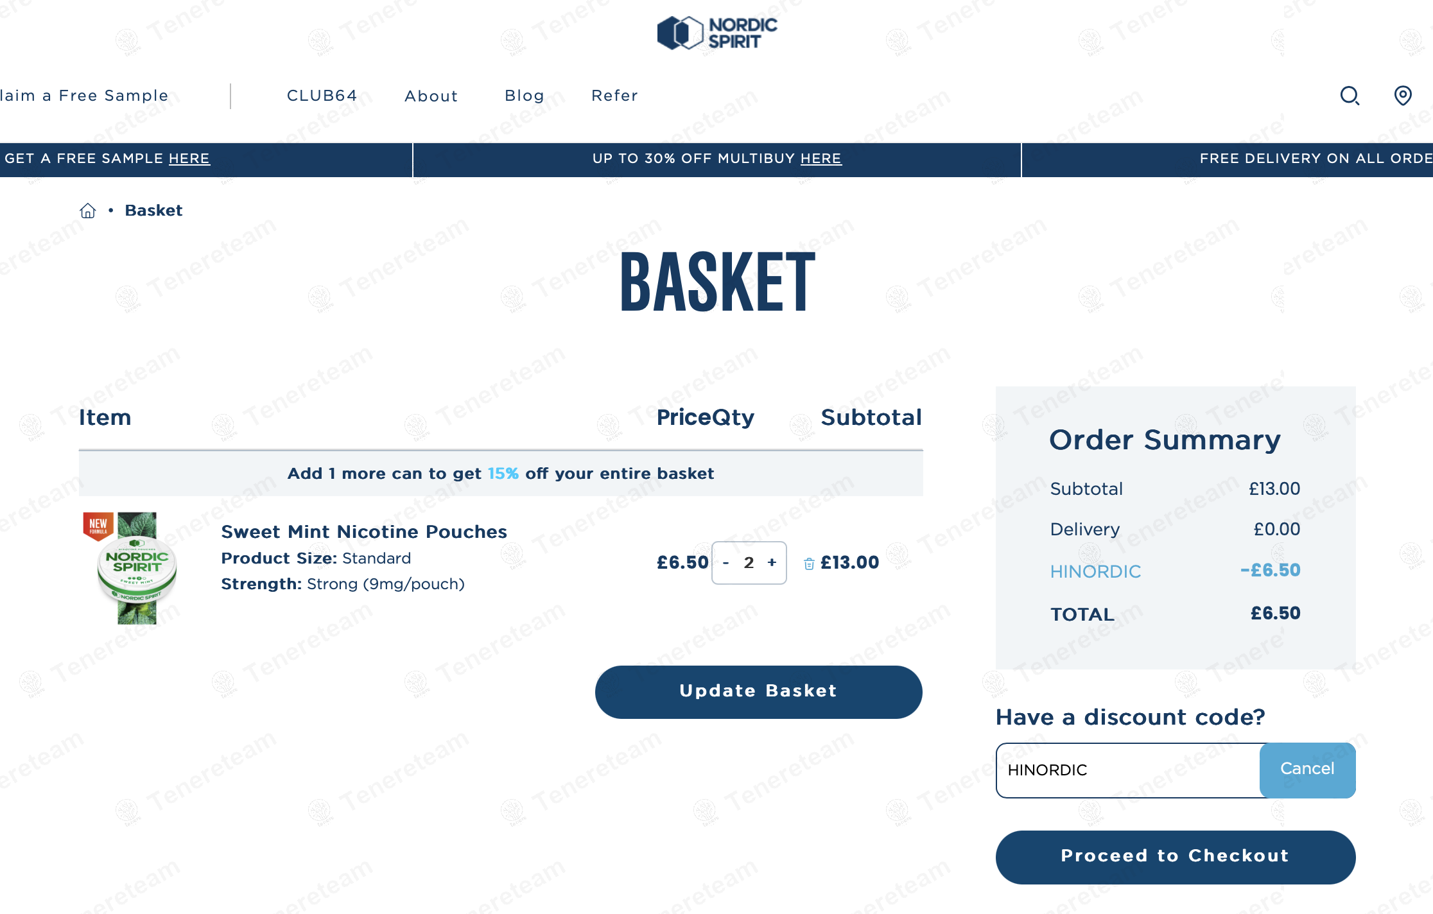Go to the Blog page
The image size is (1433, 914).
[525, 96]
